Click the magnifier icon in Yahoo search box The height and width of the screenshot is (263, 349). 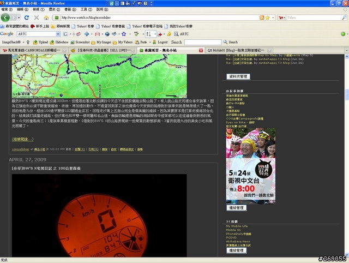(x=344, y=17)
